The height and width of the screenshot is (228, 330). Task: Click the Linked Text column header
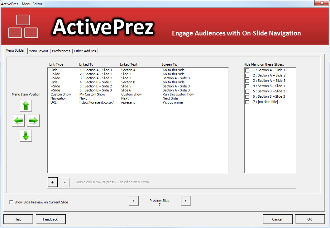[x=129, y=64]
